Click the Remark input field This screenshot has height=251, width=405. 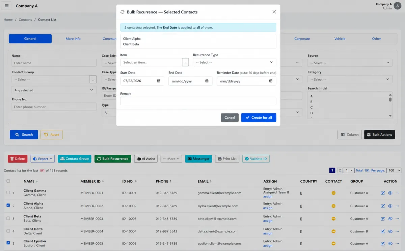[x=198, y=101]
